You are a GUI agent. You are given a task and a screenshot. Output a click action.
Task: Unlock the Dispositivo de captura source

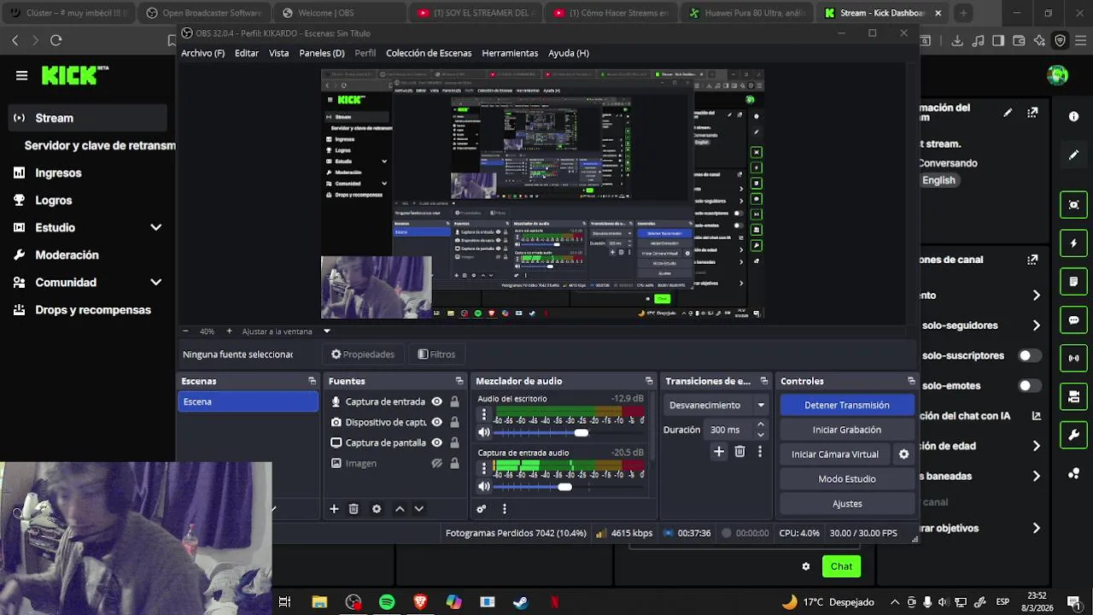454,422
